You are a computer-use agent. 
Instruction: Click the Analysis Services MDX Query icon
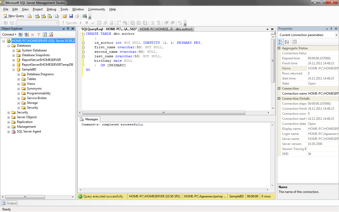[37, 16]
